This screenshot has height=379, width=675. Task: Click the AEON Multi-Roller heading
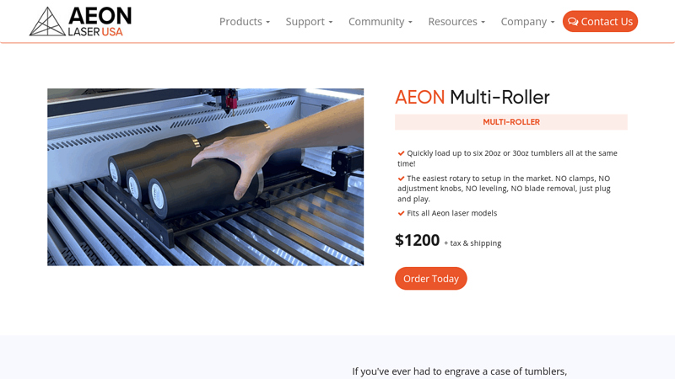[472, 97]
